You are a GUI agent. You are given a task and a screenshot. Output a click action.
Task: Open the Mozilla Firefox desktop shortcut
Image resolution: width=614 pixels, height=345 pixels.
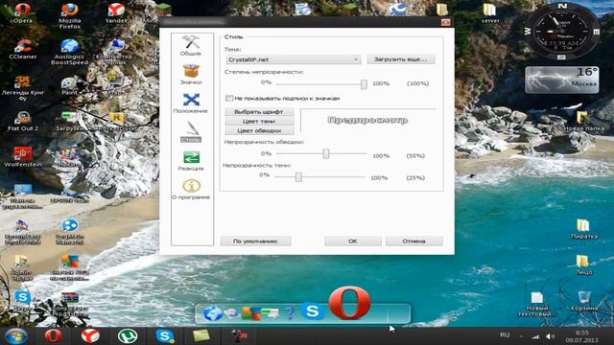pyautogui.click(x=70, y=15)
